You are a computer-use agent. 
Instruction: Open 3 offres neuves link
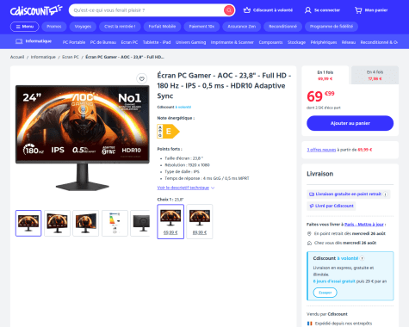coord(321,150)
